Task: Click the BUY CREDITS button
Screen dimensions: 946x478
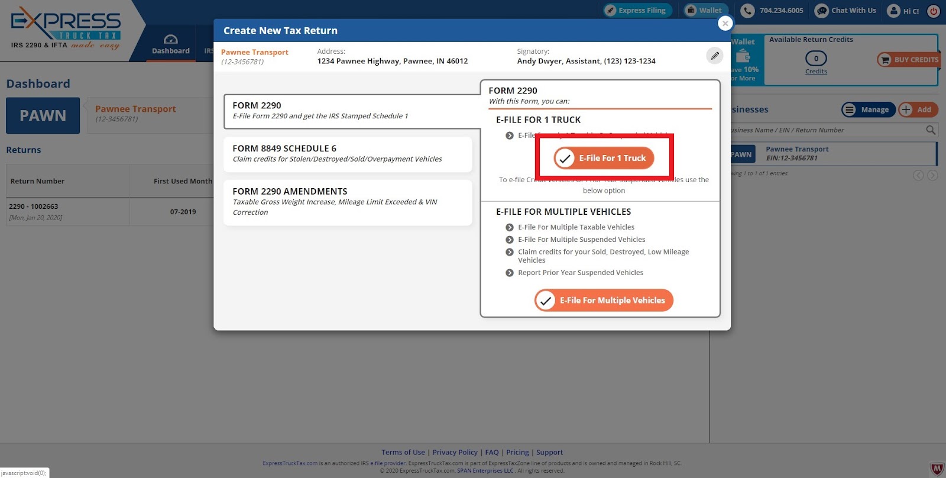Action: (x=909, y=60)
